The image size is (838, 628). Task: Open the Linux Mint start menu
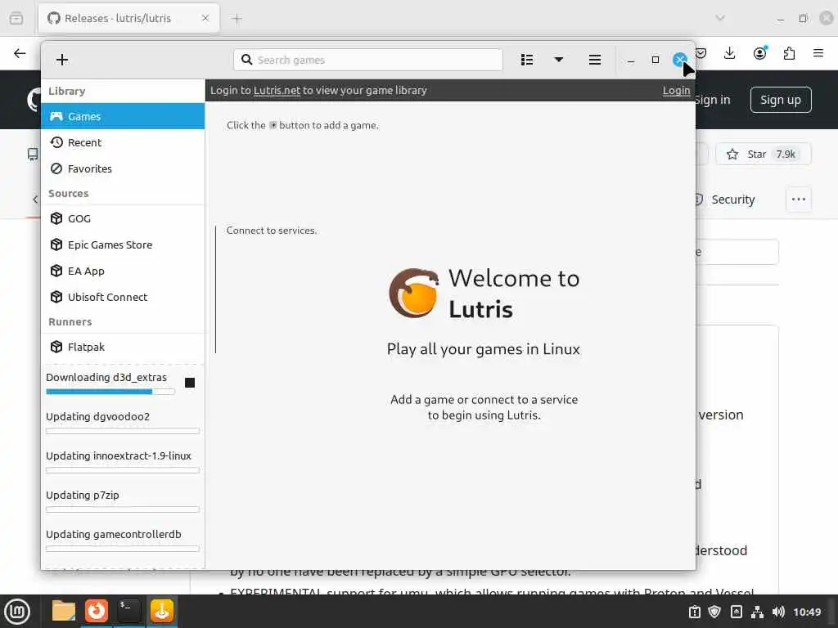(17, 612)
